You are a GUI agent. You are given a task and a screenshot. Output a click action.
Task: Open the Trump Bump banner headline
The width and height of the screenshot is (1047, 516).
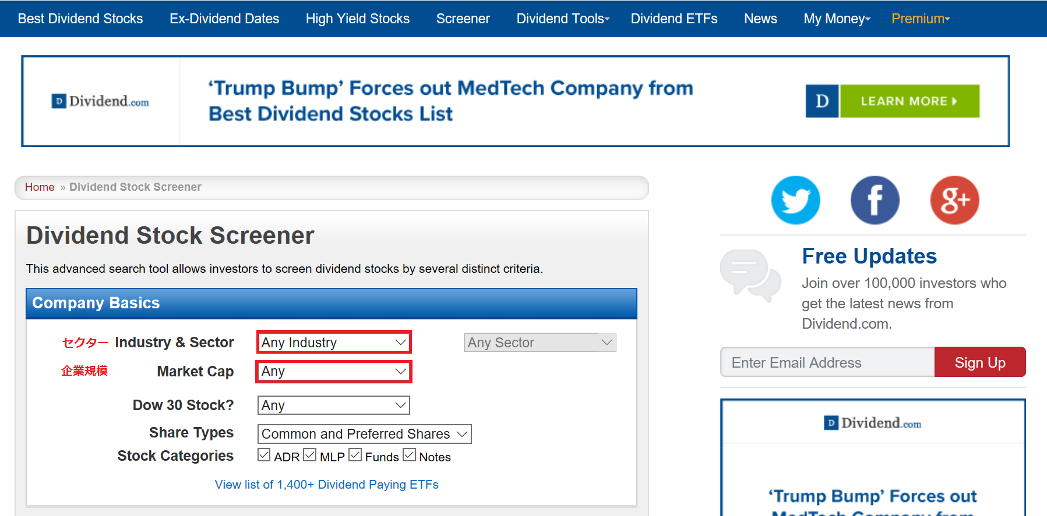click(450, 101)
